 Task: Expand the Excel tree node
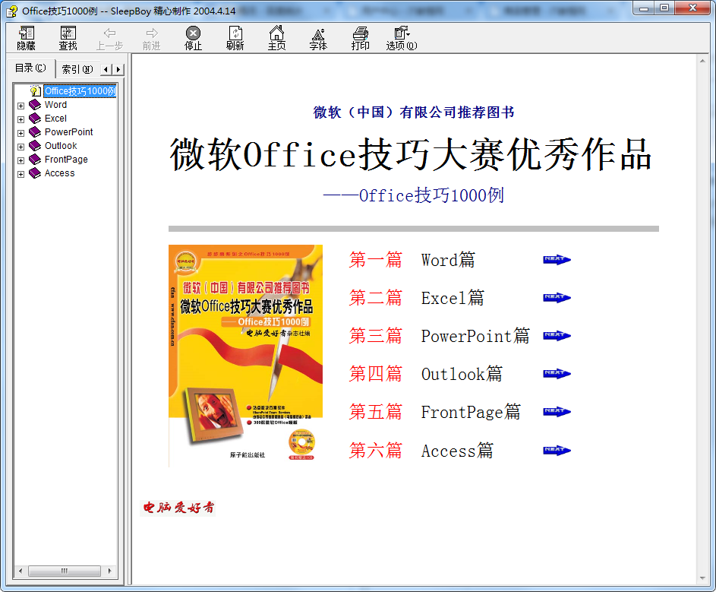click(x=21, y=119)
